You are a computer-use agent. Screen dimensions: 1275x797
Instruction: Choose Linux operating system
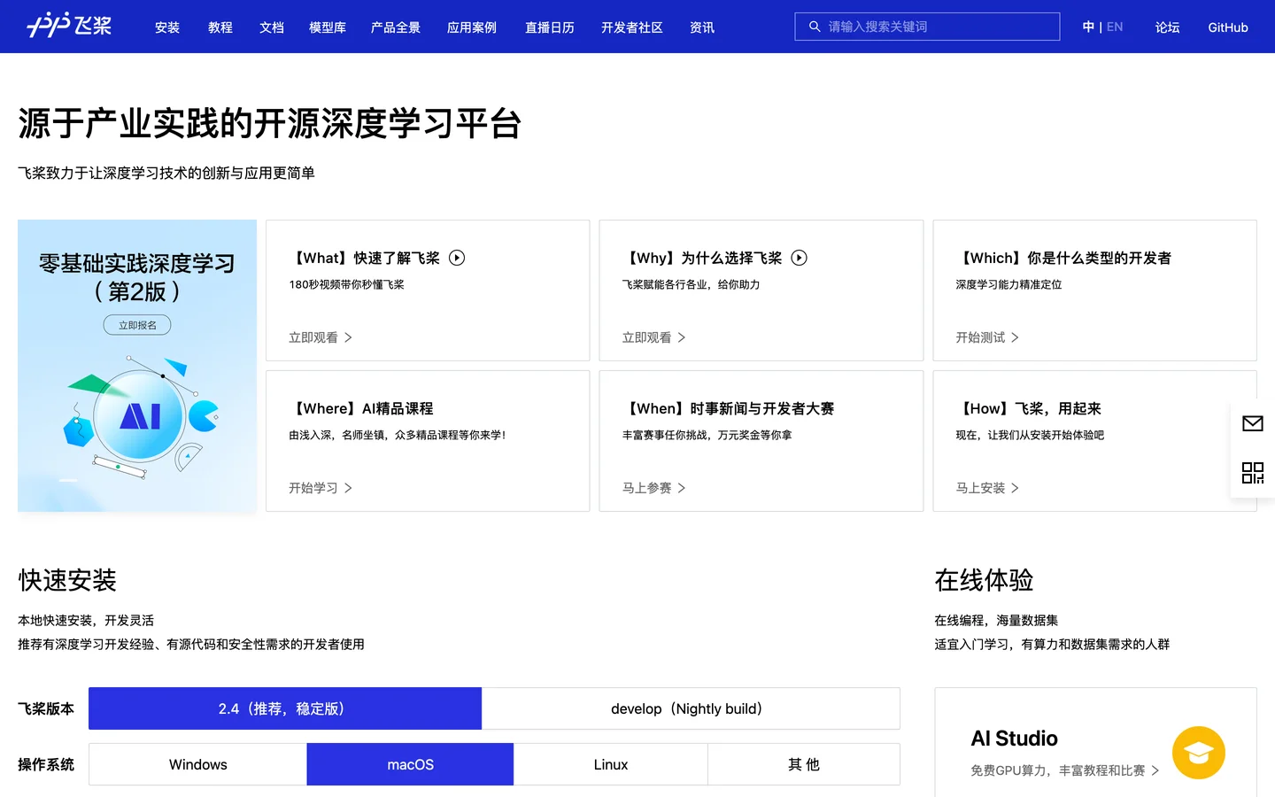[611, 764]
